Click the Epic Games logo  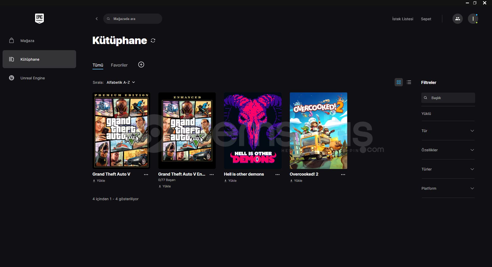coord(39,18)
